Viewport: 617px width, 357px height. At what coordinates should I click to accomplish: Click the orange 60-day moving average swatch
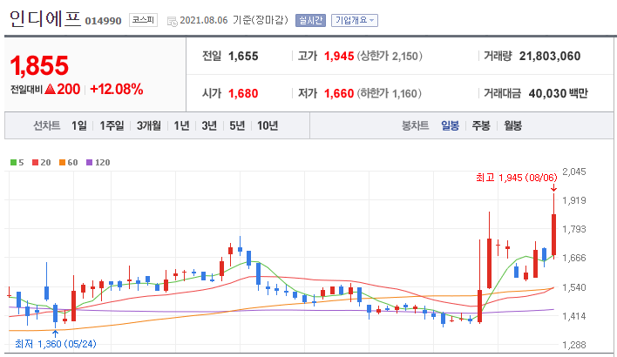62,162
